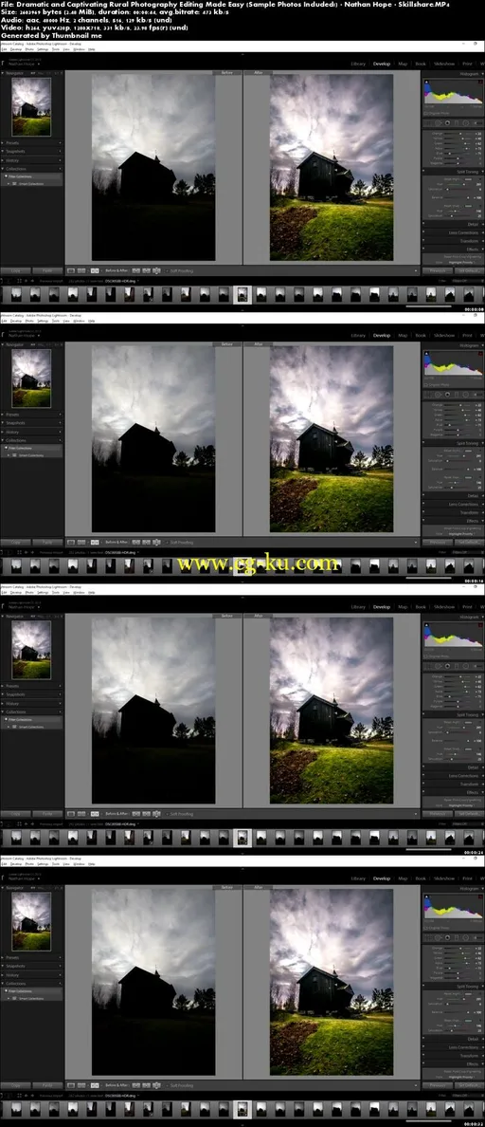This screenshot has width=485, height=1127.
Task: Click the Set Default button in the 00:00:16 frame
Action: (469, 542)
